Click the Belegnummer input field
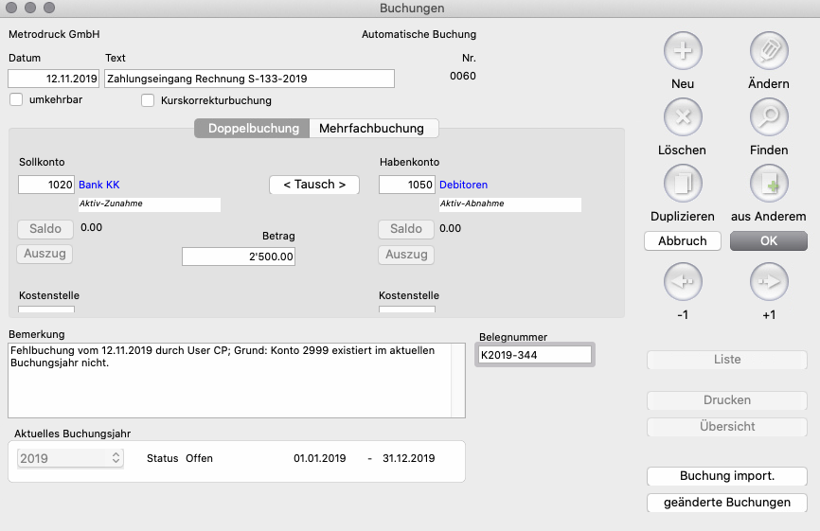Image resolution: width=820 pixels, height=531 pixels. point(535,355)
